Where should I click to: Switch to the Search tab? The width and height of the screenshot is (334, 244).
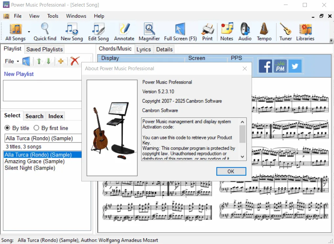[34, 116]
